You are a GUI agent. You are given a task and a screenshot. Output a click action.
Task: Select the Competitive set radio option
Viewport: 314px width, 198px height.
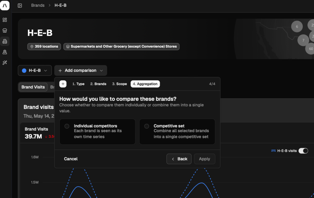tap(147, 126)
